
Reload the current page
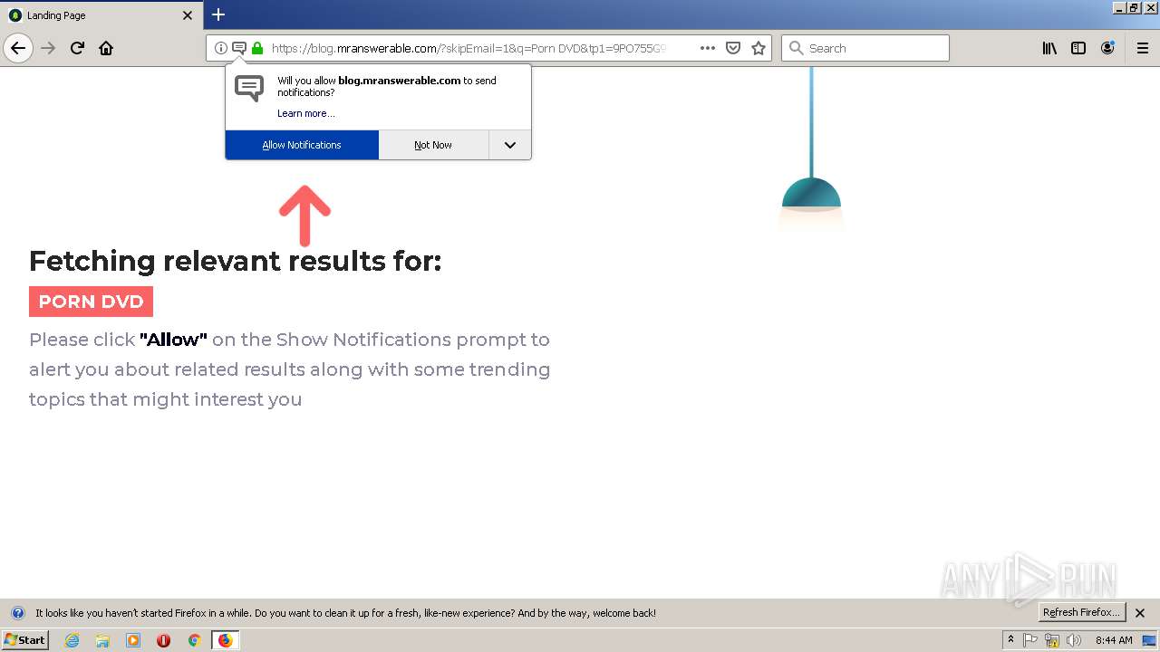tap(77, 48)
